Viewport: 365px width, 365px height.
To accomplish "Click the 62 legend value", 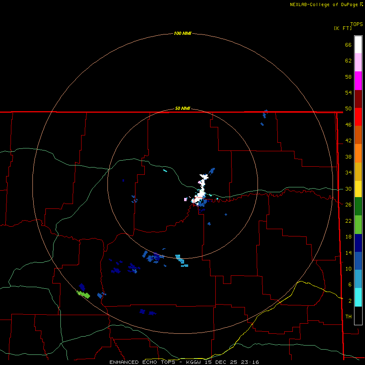I will coord(348,61).
